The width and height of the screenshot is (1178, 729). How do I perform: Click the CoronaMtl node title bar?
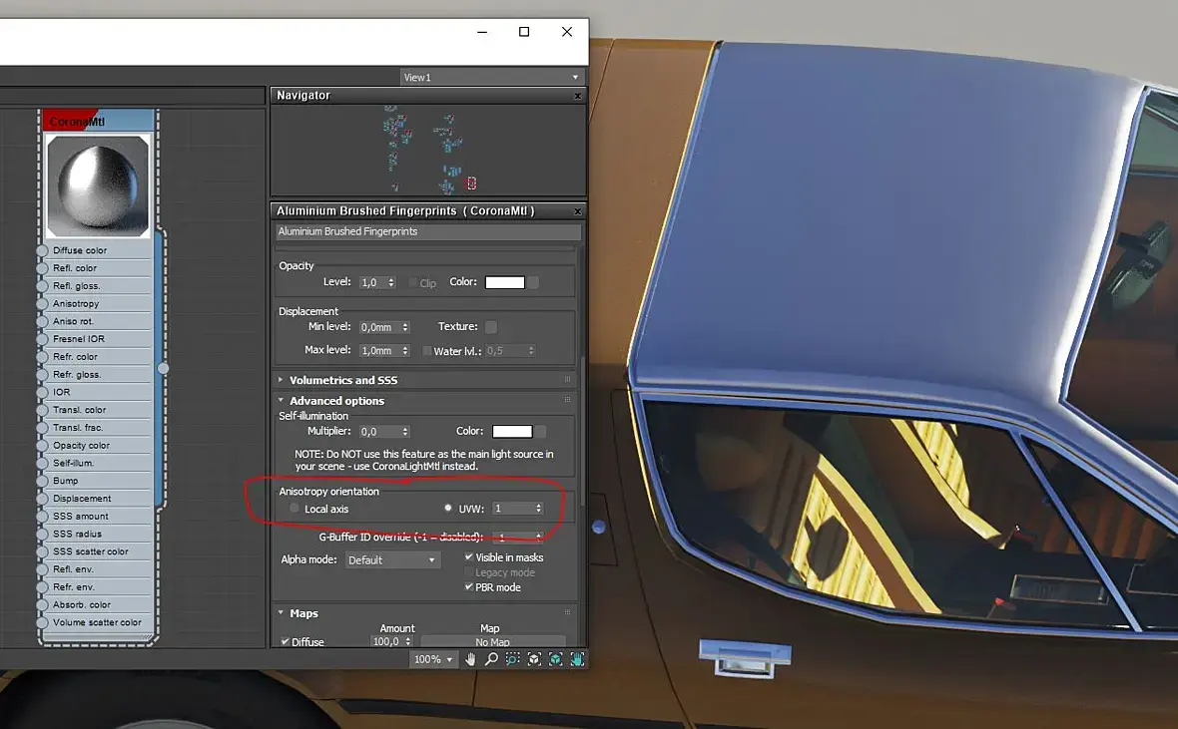(x=99, y=121)
